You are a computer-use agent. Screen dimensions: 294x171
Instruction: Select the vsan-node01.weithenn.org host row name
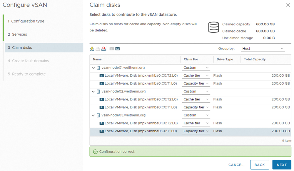[x=123, y=68]
